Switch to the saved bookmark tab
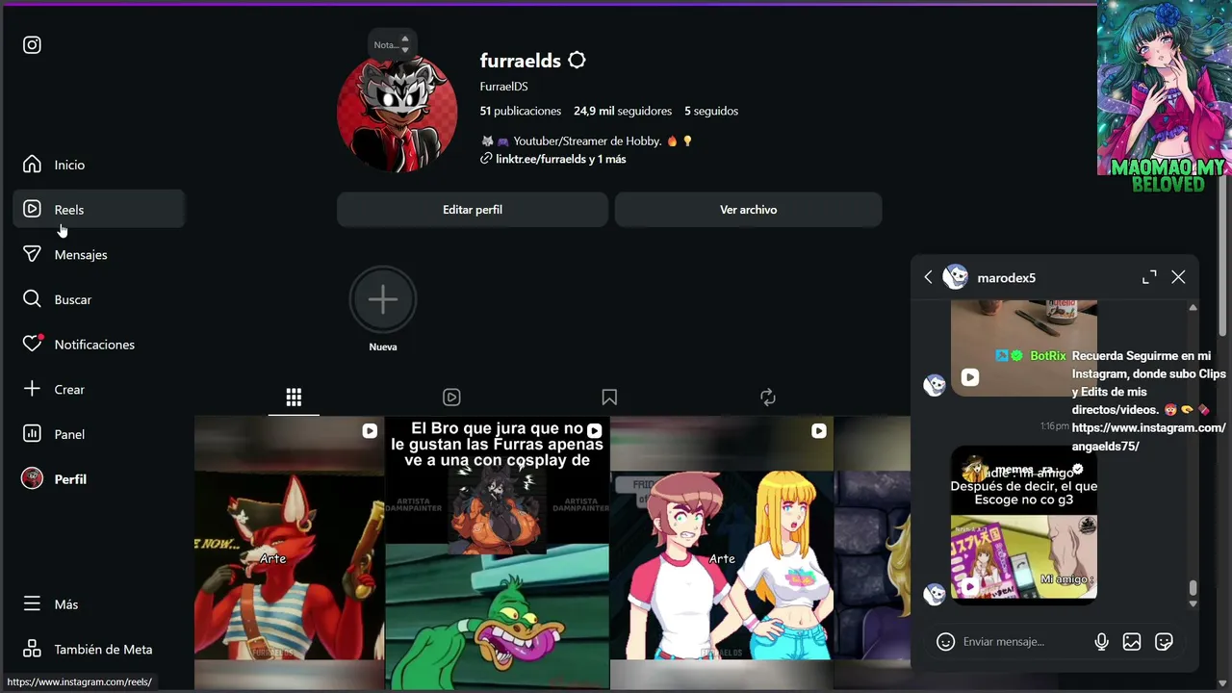1232x693 pixels. click(609, 398)
